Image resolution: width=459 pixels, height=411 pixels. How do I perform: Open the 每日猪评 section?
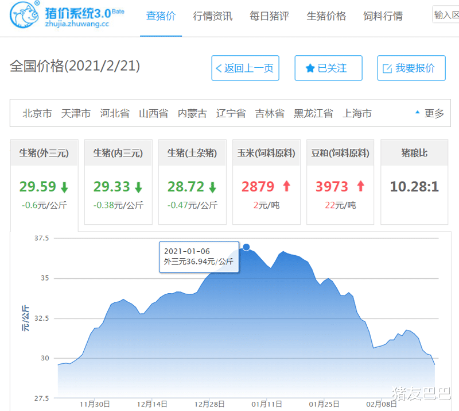click(x=269, y=17)
